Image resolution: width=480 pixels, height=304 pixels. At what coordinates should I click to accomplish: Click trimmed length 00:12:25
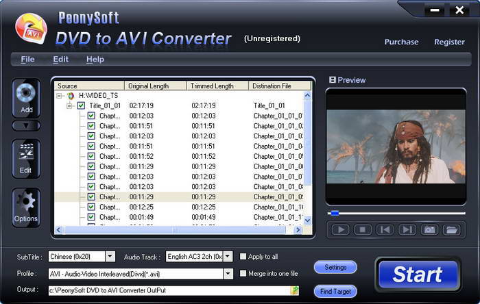204,207
